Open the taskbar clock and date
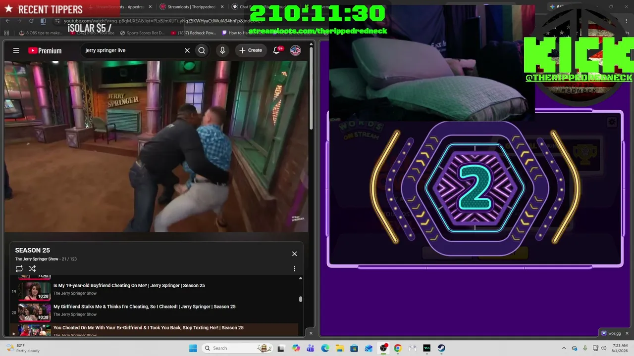634x356 pixels. click(620, 348)
